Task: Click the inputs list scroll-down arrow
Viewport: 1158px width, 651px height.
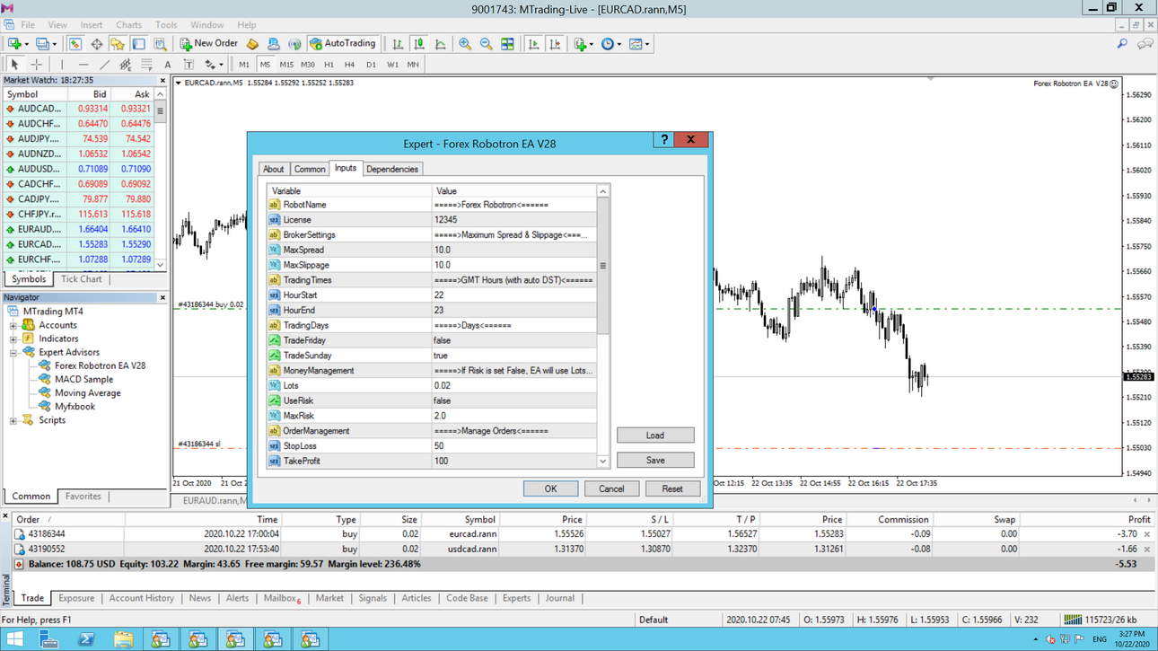Action: click(603, 462)
